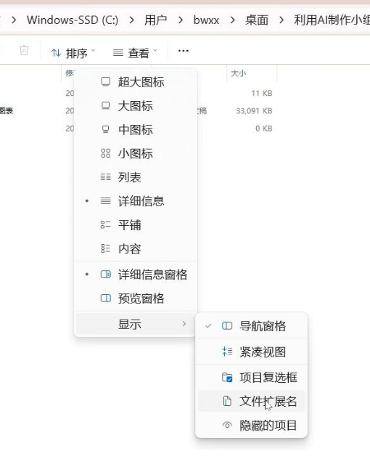Click the trash delete icon in toolbar
Image resolution: width=370 pixels, height=467 pixels.
coord(24,50)
